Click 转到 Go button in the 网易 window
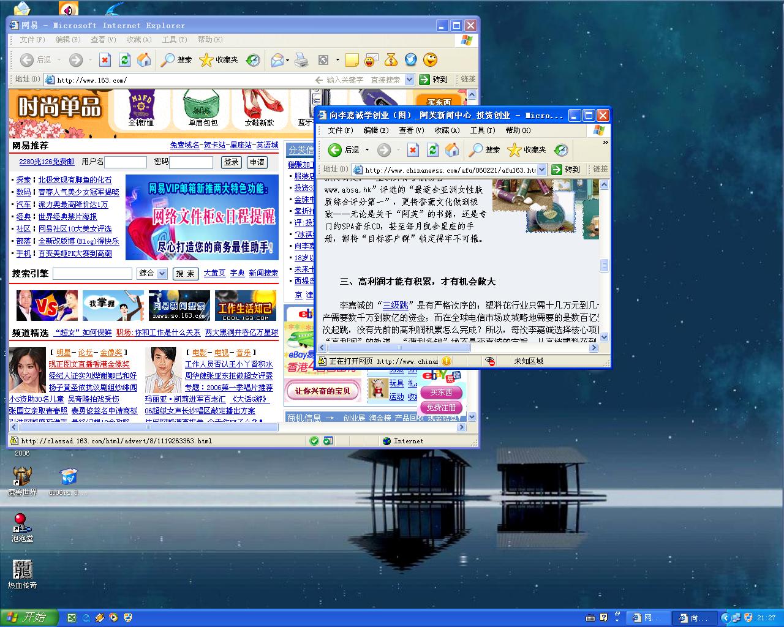 click(x=433, y=80)
